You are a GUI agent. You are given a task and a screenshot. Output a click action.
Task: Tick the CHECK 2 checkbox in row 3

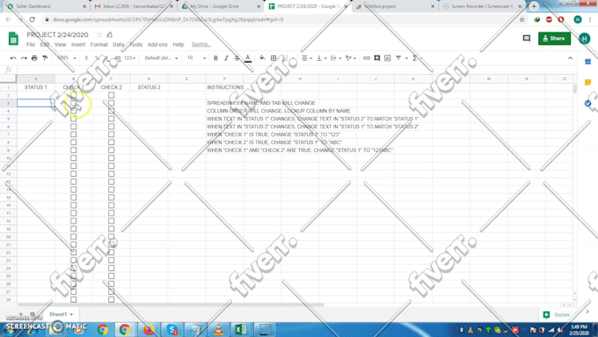point(111,103)
